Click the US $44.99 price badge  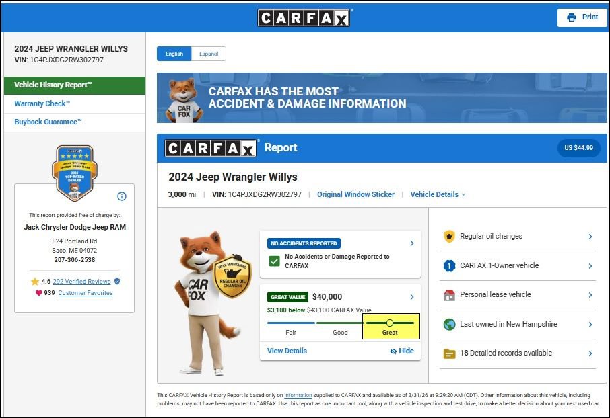578,148
